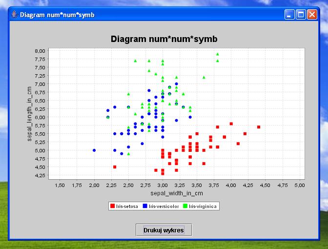
Task: Click the 3,00 x-axis tick label
Action: [163, 185]
